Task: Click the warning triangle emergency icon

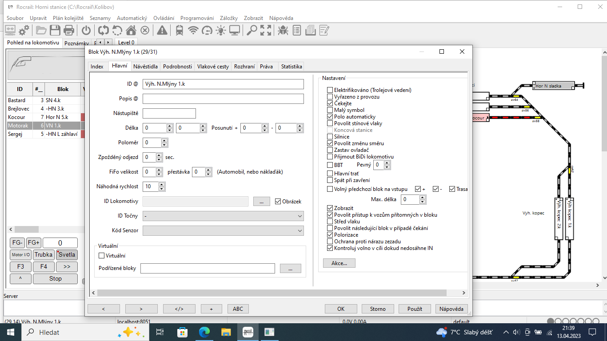Action: [x=162, y=30]
